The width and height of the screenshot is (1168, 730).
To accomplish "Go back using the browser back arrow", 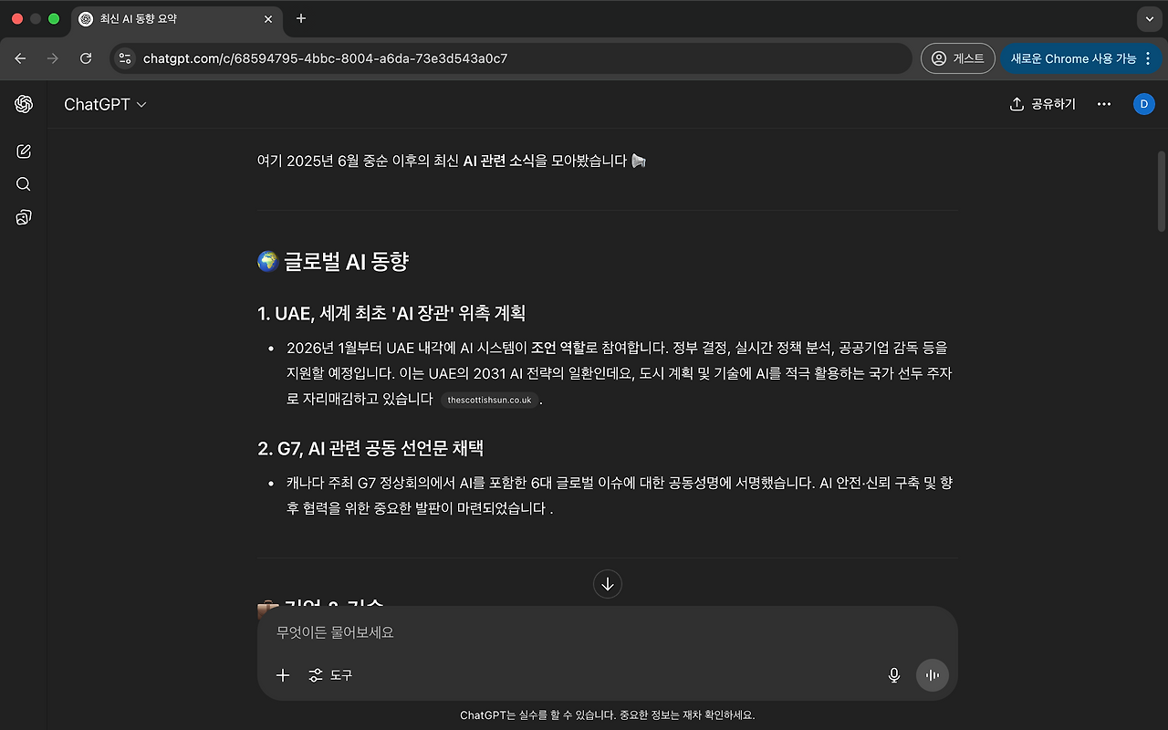I will (20, 57).
